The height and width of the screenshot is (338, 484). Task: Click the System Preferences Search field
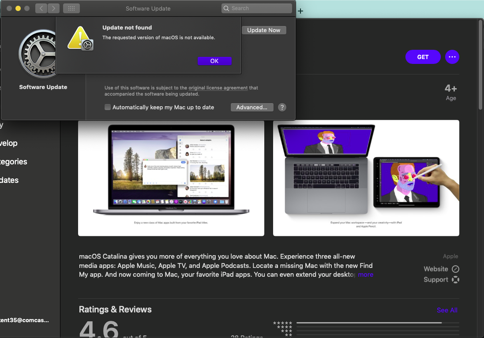pyautogui.click(x=256, y=8)
